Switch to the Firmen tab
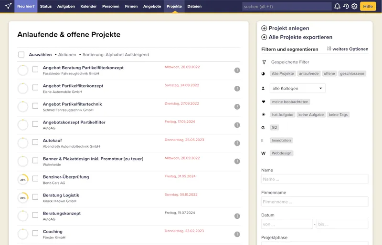 point(131,6)
